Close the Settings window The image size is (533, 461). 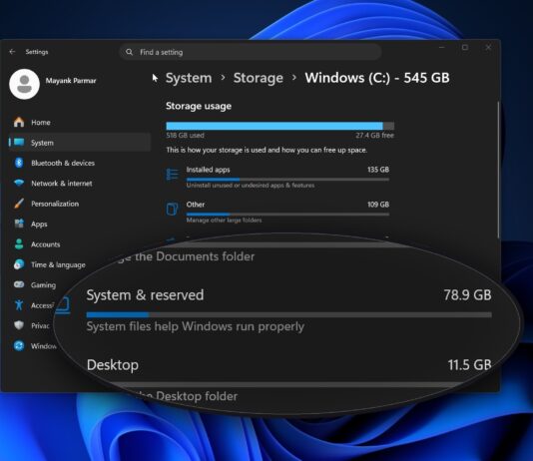point(488,48)
